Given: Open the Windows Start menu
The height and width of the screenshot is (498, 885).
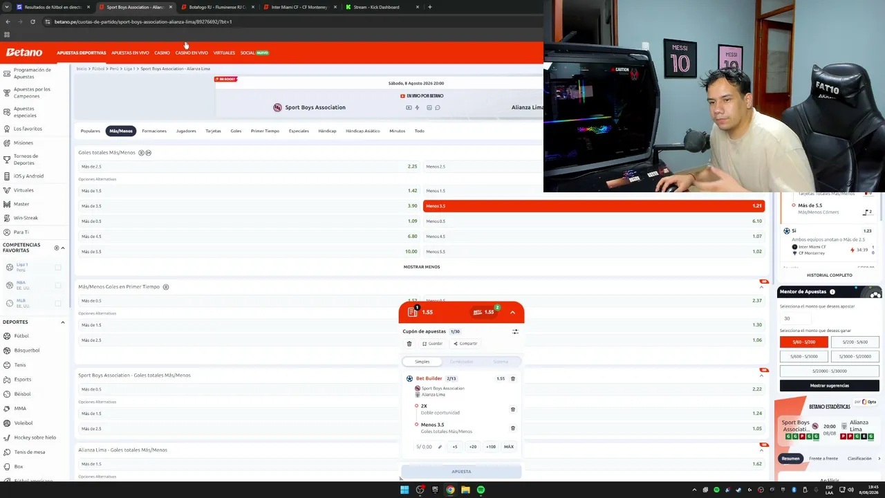Looking at the screenshot, I should (404, 490).
